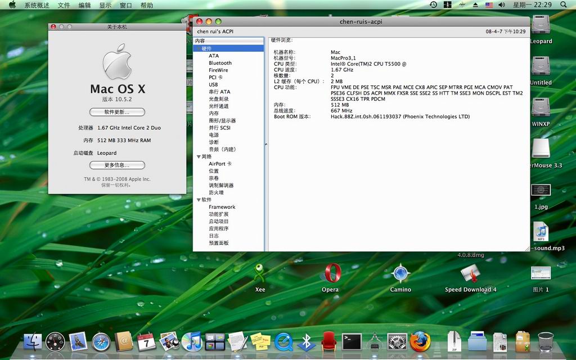Select Bluetooth in the hardware tree

220,63
